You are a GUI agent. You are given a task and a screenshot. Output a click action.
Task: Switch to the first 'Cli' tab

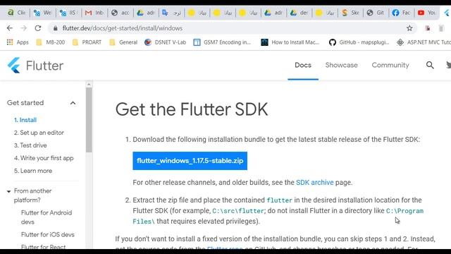point(17,13)
